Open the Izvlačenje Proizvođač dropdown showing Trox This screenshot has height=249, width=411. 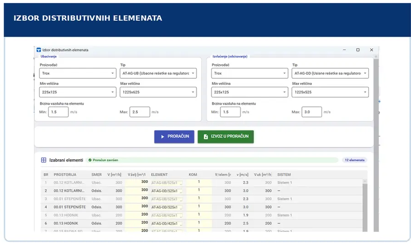click(x=249, y=73)
